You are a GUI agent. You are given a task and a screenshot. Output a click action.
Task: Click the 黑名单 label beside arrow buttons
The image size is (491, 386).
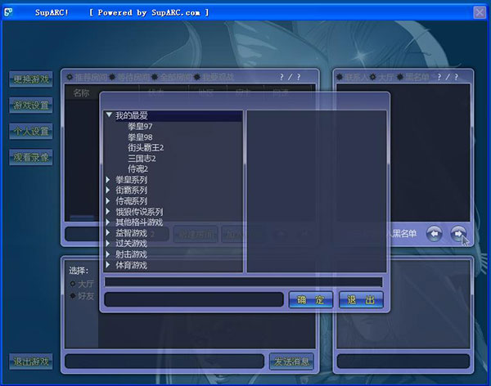(404, 234)
